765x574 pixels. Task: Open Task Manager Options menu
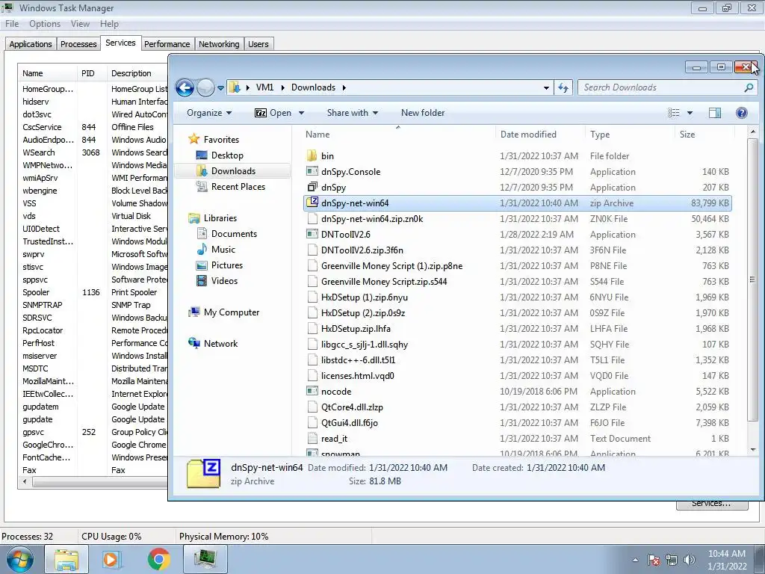[x=45, y=24]
